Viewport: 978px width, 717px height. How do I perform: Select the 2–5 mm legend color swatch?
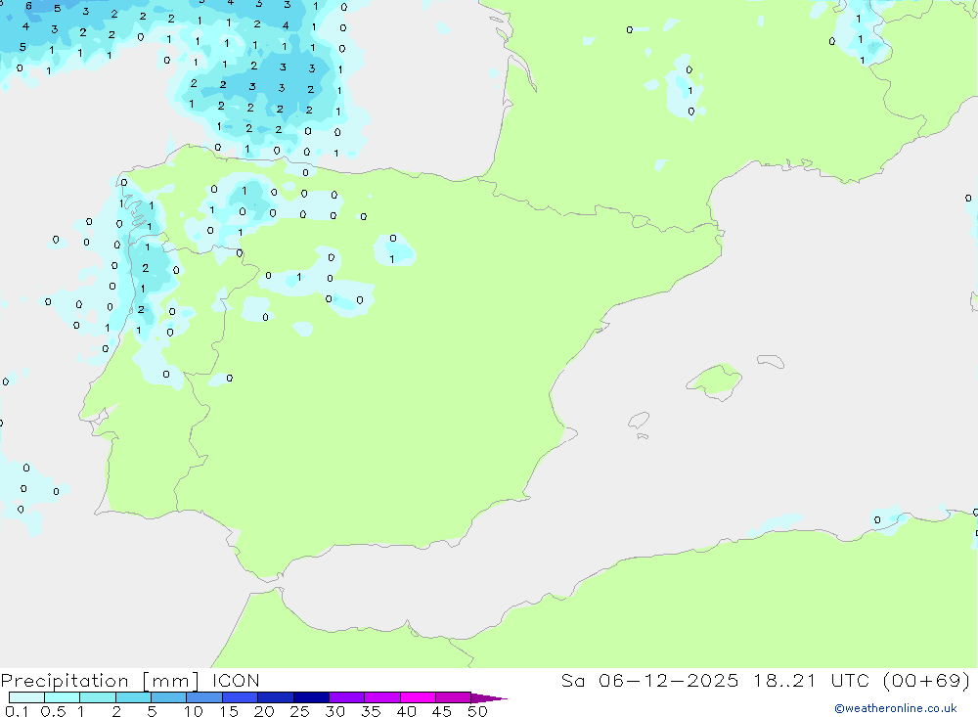tap(133, 697)
